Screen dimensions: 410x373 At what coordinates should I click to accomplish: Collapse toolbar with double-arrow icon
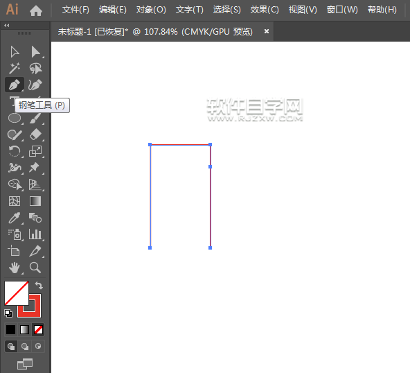click(x=7, y=26)
